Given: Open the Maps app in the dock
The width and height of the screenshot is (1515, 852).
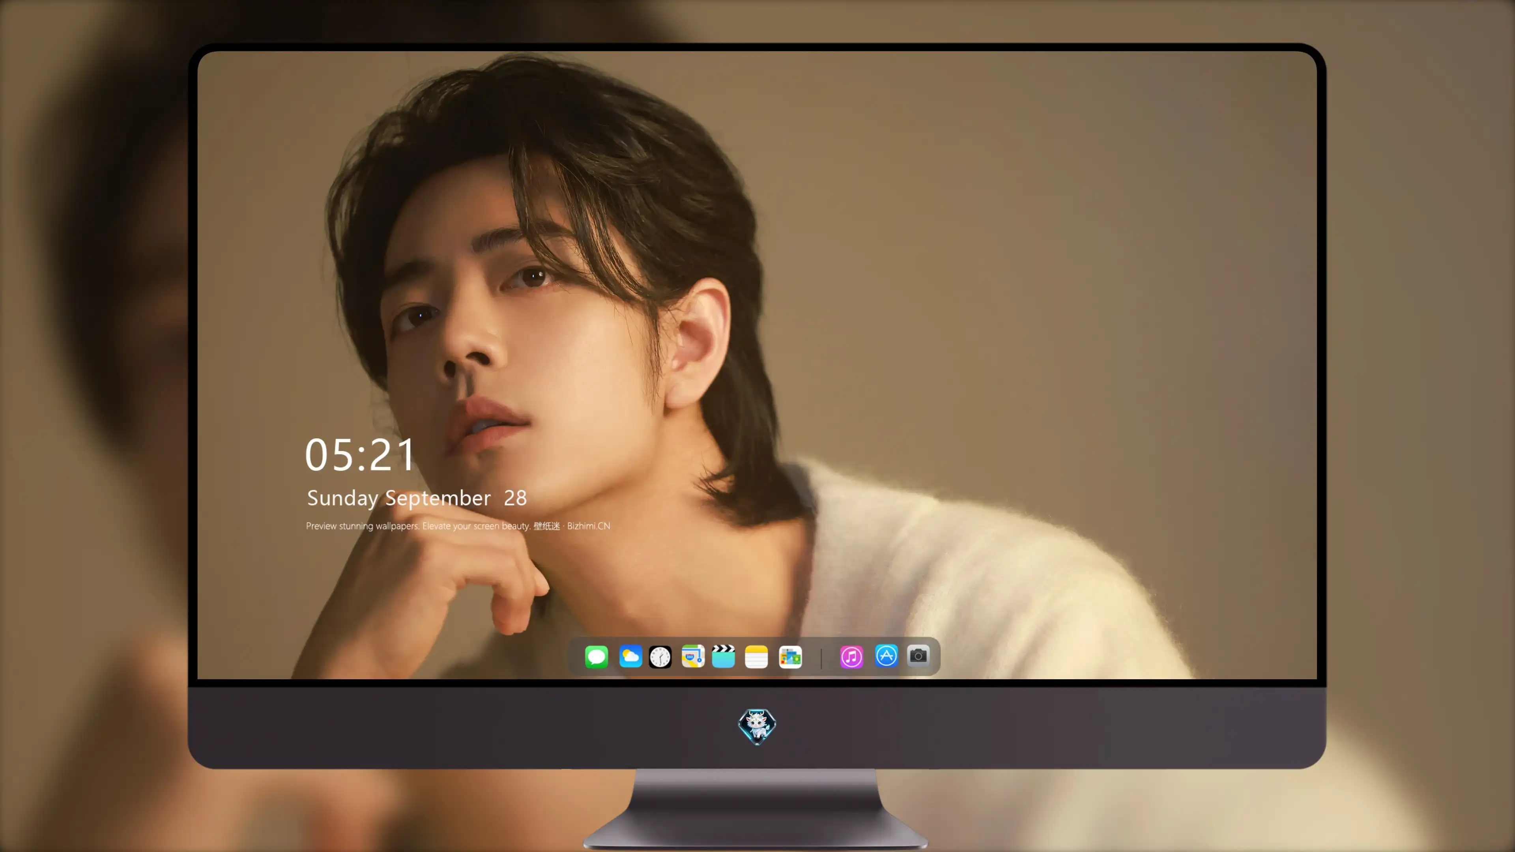Looking at the screenshot, I should point(693,656).
